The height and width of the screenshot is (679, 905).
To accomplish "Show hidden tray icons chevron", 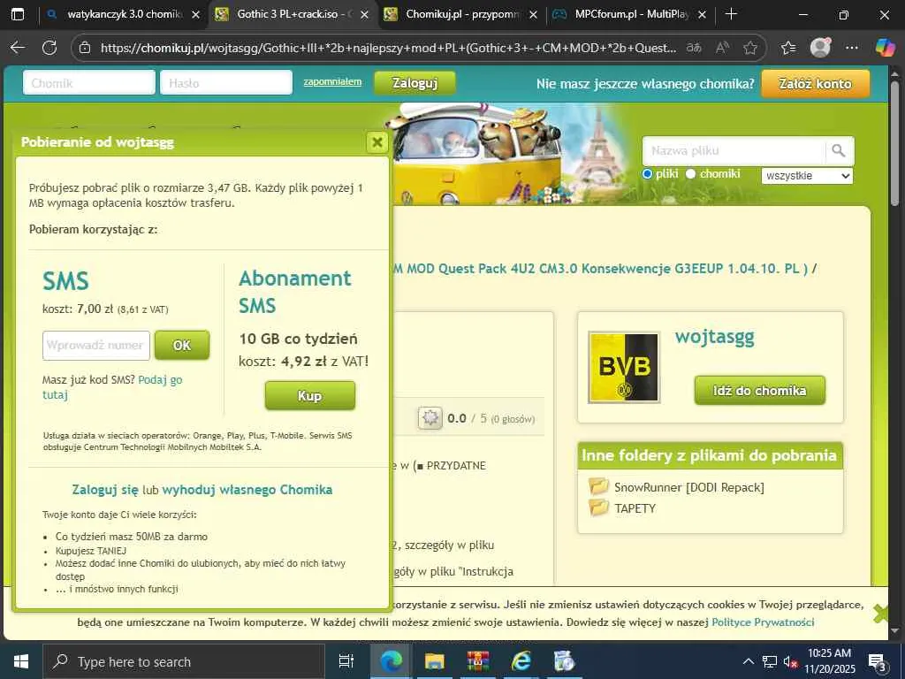I will (748, 661).
